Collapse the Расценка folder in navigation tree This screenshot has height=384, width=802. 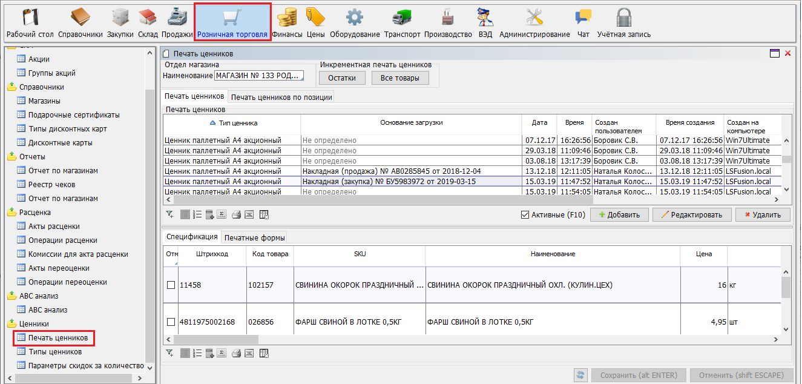12,213
